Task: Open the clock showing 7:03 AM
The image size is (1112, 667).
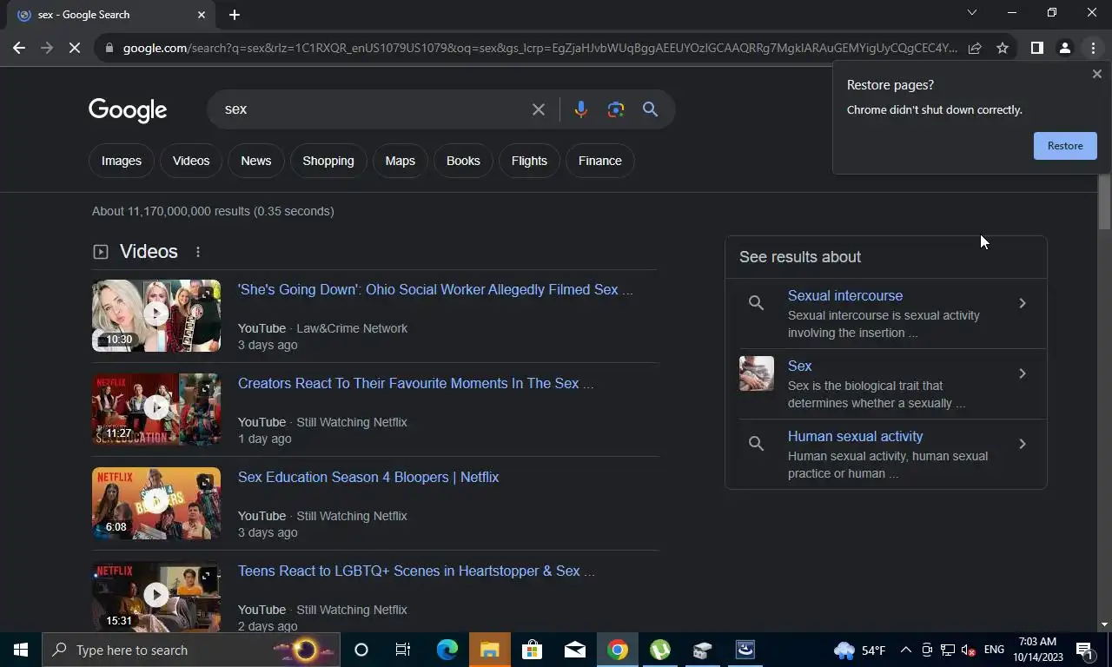Action: [1036, 650]
